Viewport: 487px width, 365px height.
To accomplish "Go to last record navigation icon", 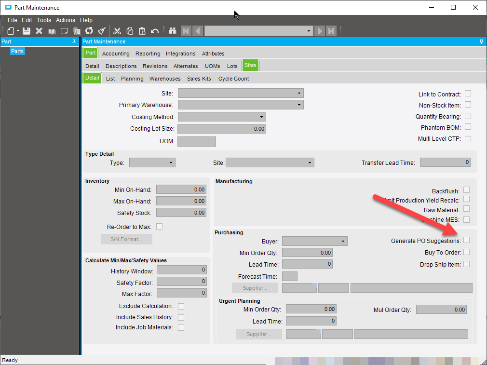I will (x=331, y=31).
